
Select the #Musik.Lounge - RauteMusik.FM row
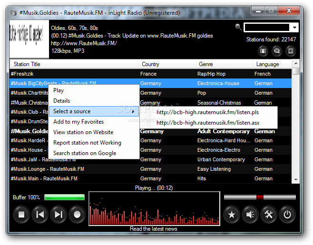coord(150,169)
